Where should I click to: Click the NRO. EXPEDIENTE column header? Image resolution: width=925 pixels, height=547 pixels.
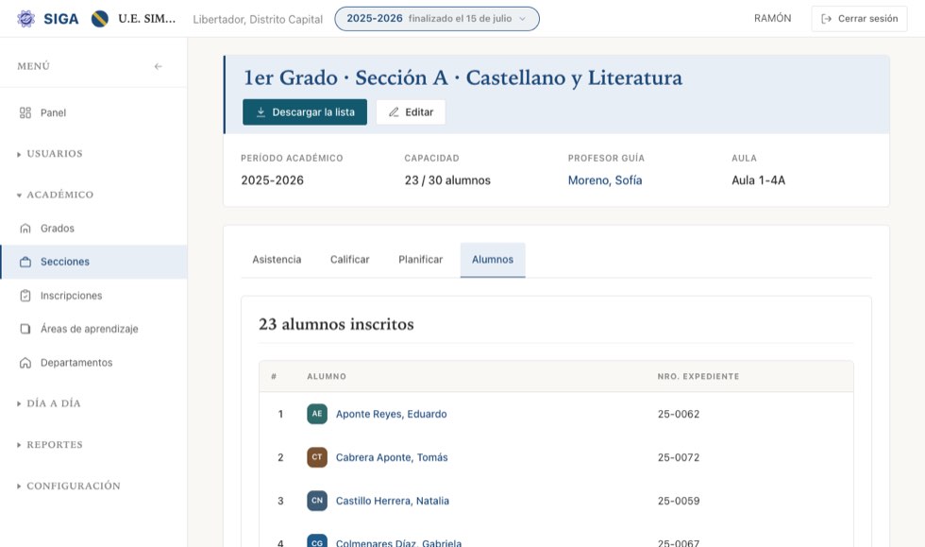[698, 376]
